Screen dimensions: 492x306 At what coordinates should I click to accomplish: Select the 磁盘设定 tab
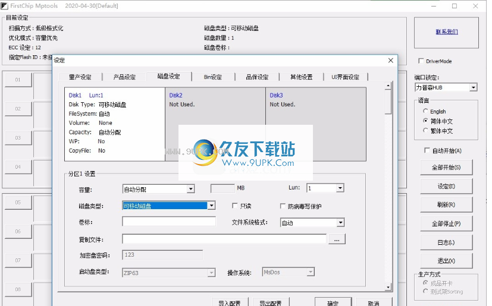(x=169, y=76)
